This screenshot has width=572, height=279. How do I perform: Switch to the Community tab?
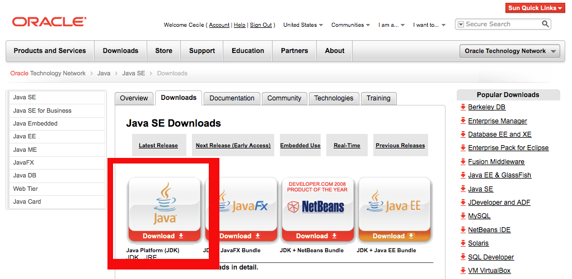click(284, 98)
